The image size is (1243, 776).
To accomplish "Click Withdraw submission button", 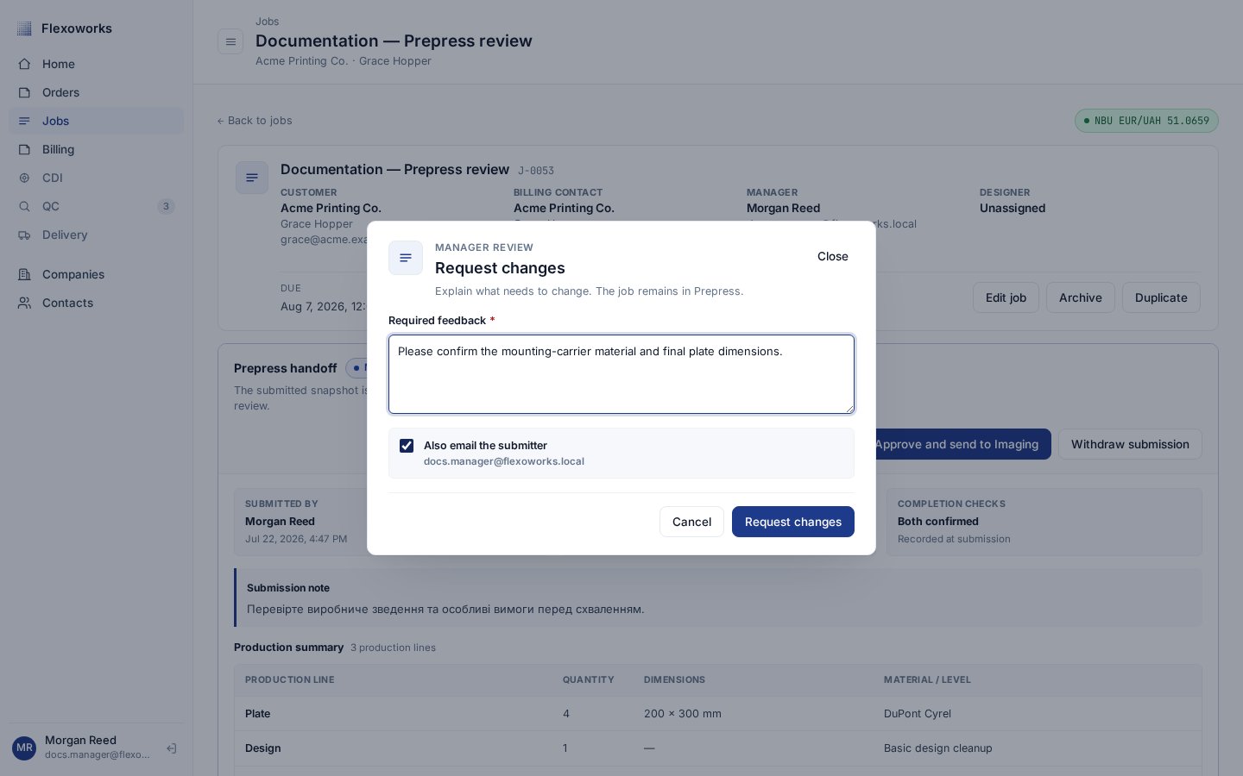I will 1130,444.
